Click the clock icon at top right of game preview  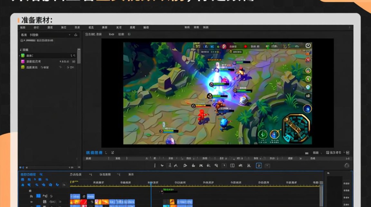coord(308,46)
